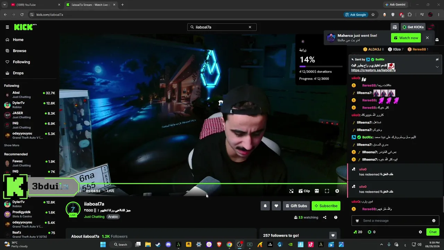
Task: Click the Ask Gemini button
Action: point(395,5)
